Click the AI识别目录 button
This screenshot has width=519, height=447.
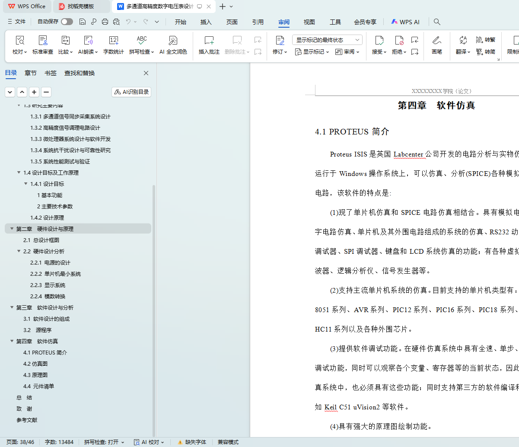(x=131, y=92)
